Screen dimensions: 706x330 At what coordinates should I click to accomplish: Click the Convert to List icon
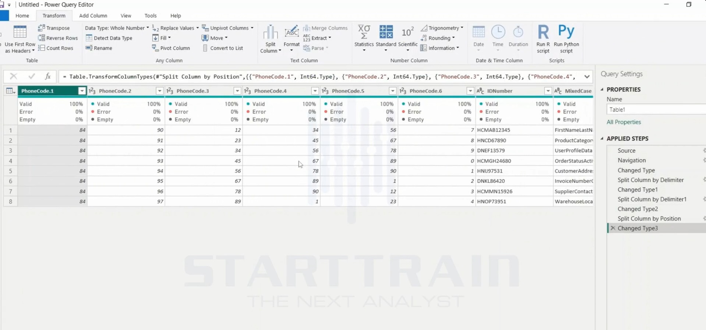pos(205,48)
